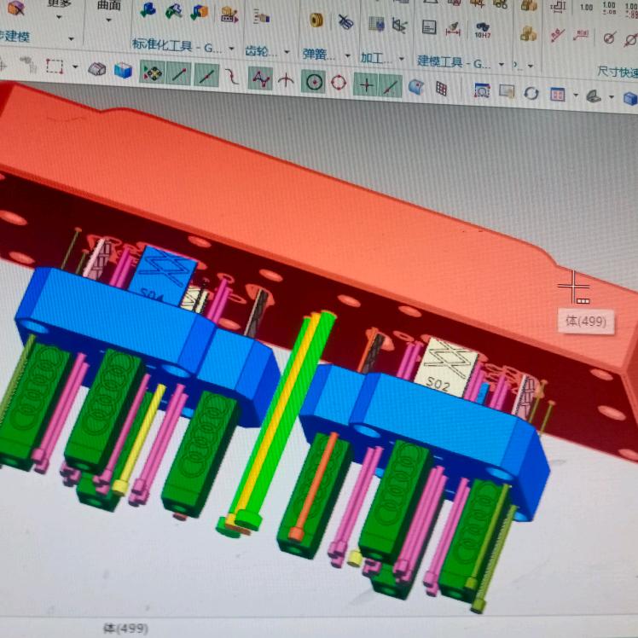This screenshot has width=638, height=638.
Task: Toggle Quadrant Point snap with red circle
Action: [x=339, y=83]
